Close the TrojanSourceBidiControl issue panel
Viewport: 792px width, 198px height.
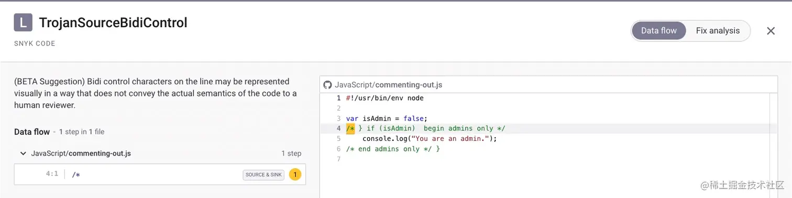[771, 31]
